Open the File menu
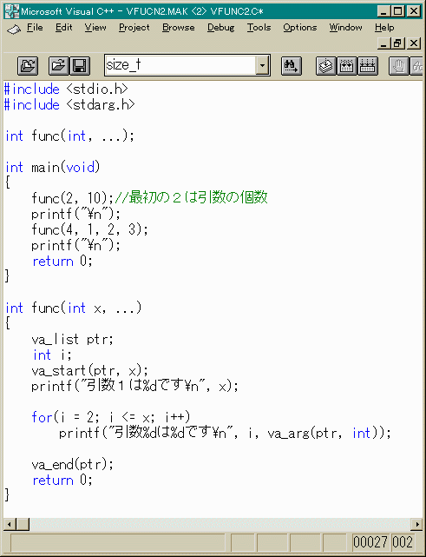Viewport: 426px width, 557px height. [35, 27]
